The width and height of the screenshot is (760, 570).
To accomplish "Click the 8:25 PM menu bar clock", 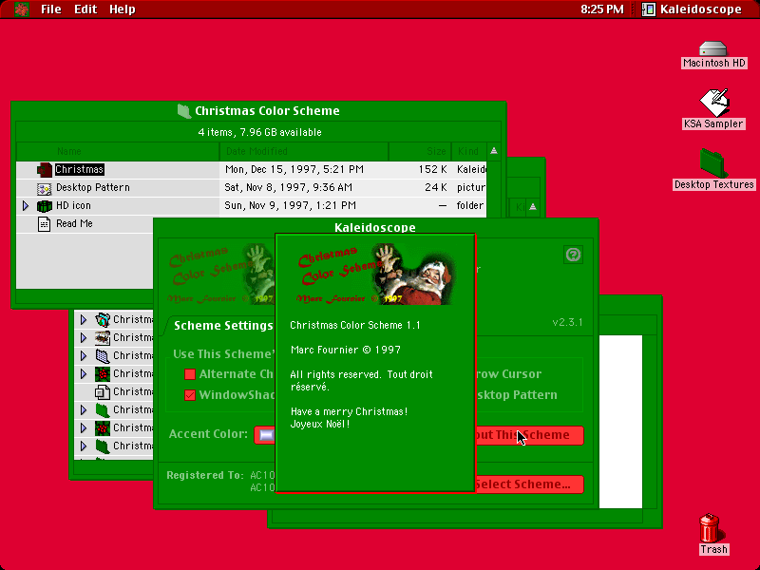I will pos(602,9).
